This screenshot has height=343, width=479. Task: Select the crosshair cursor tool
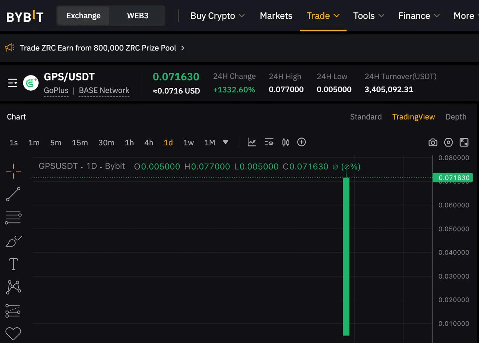(x=13, y=171)
